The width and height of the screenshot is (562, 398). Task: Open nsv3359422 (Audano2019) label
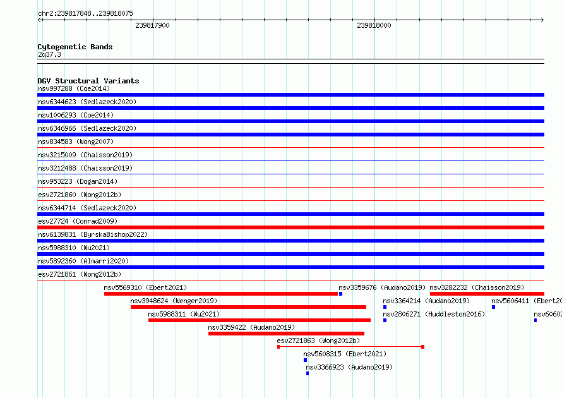(251, 327)
